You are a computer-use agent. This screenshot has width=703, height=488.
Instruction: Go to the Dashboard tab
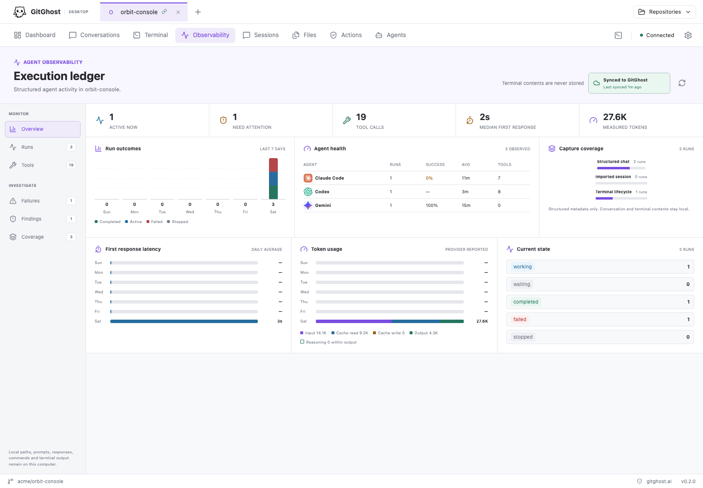[x=35, y=35]
